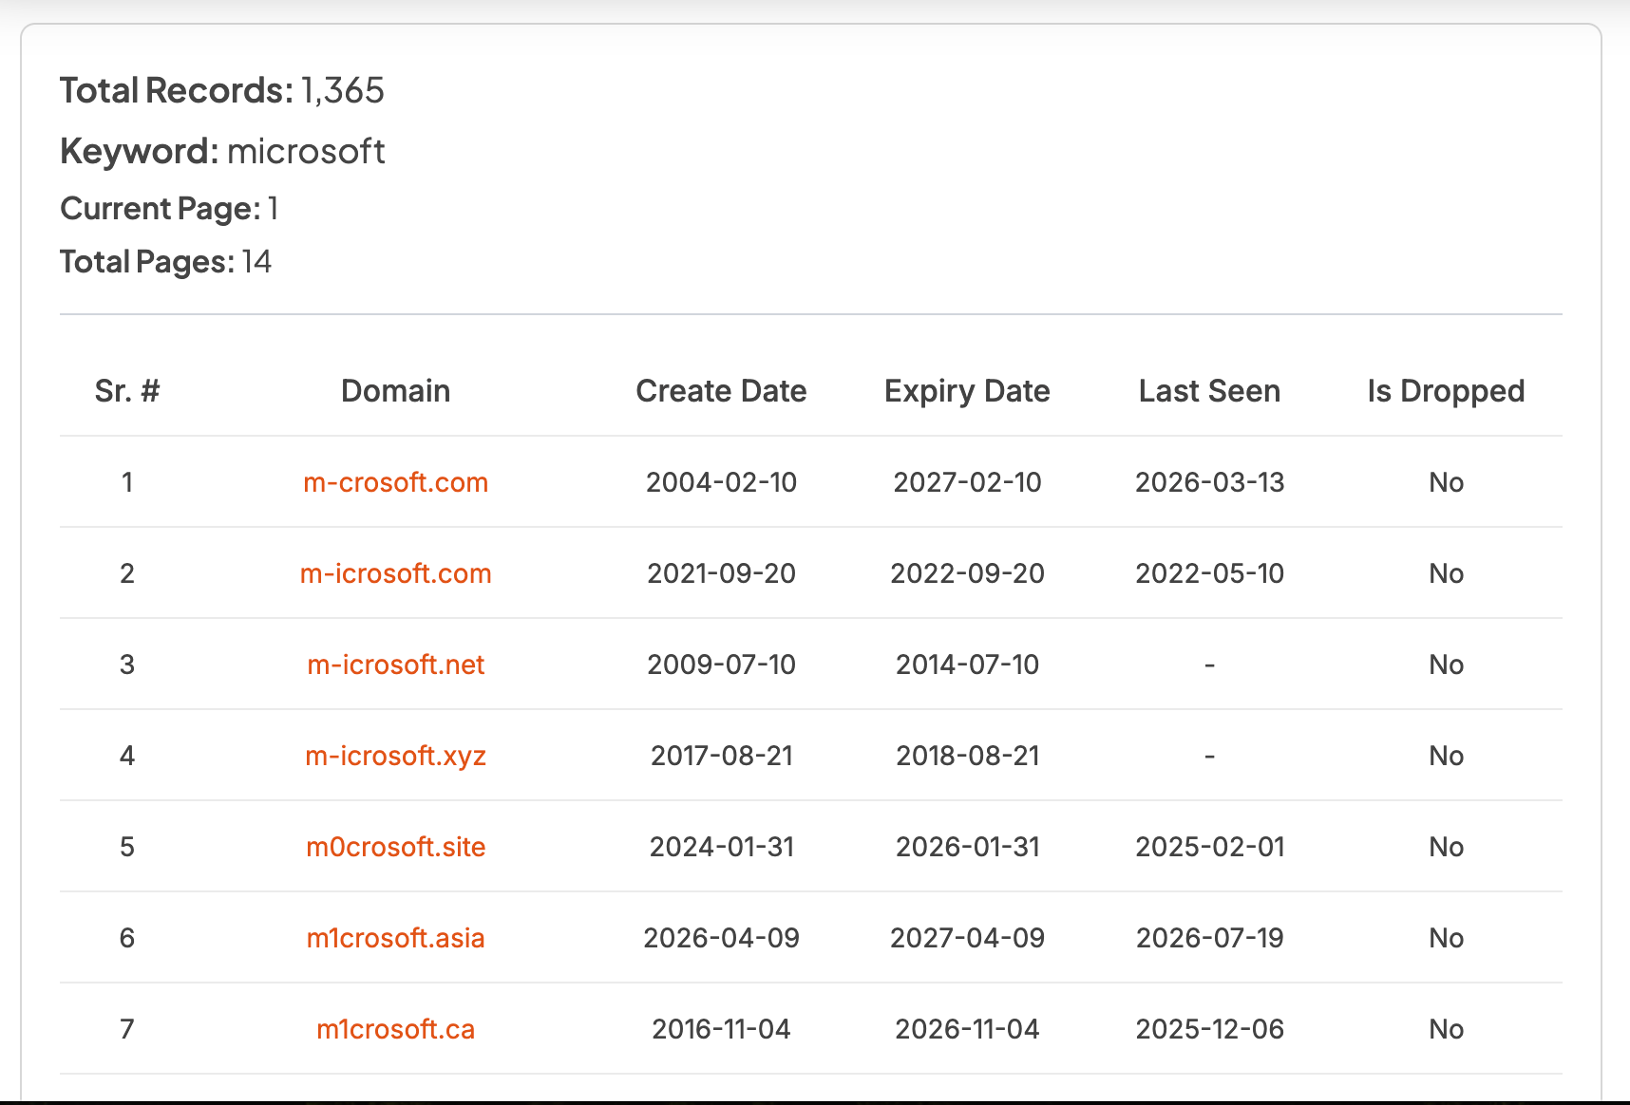Select the create date 2024-01-31
Image resolution: width=1630 pixels, height=1105 pixels.
tap(721, 847)
